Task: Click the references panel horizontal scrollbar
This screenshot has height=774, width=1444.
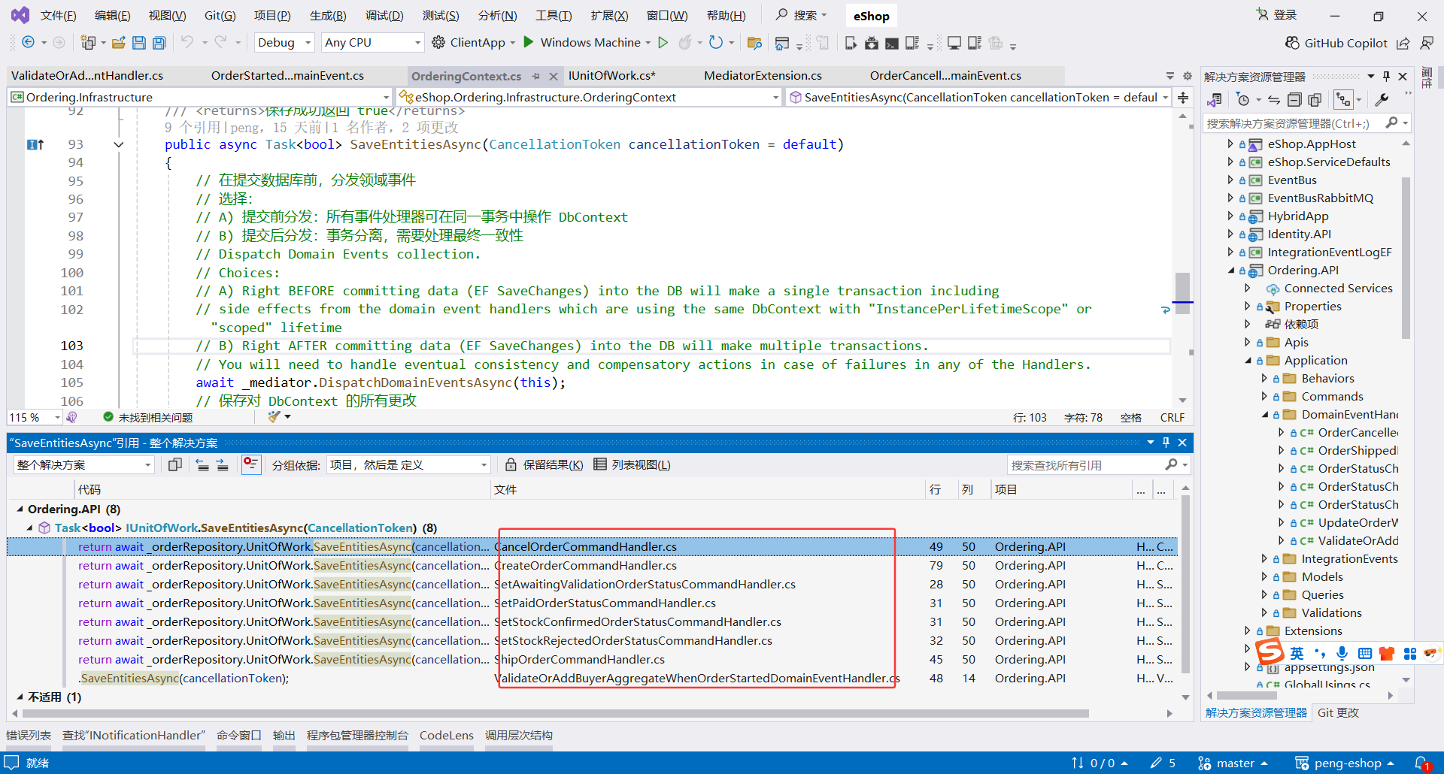Action: coord(555,713)
